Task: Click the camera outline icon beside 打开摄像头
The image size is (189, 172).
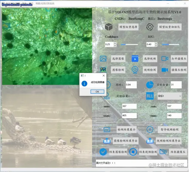Action: 165,58
